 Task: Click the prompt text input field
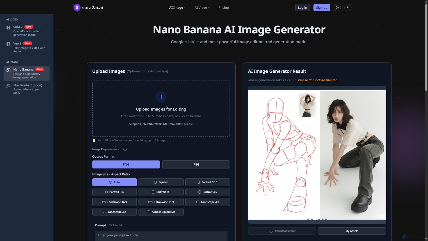click(161, 236)
